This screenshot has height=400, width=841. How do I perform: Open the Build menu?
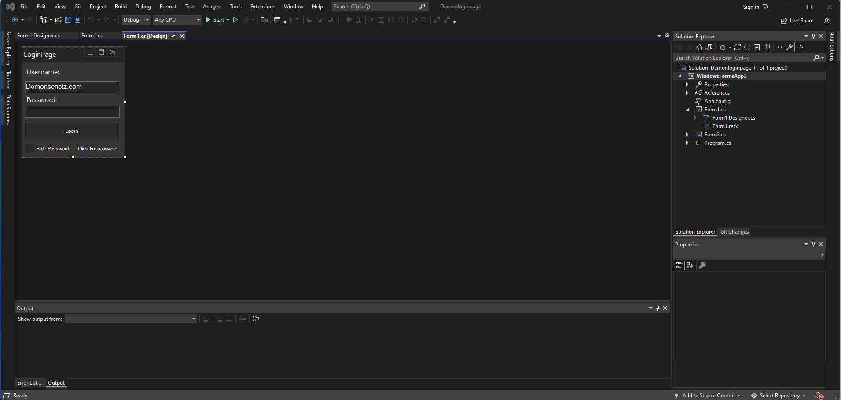coord(121,7)
